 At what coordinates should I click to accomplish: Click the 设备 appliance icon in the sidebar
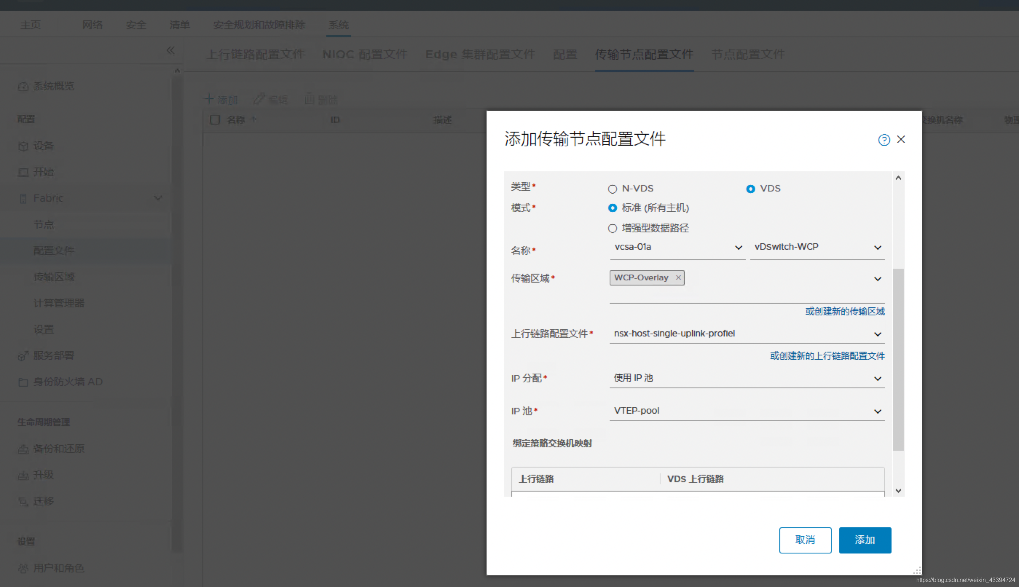click(x=23, y=146)
